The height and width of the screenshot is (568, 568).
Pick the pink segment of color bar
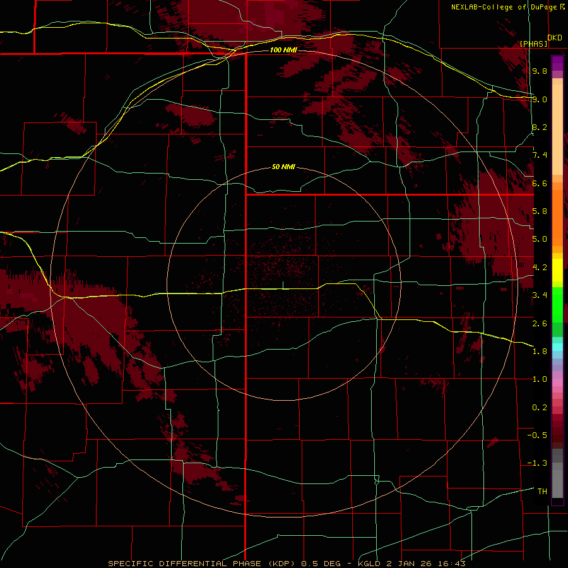pos(557,382)
